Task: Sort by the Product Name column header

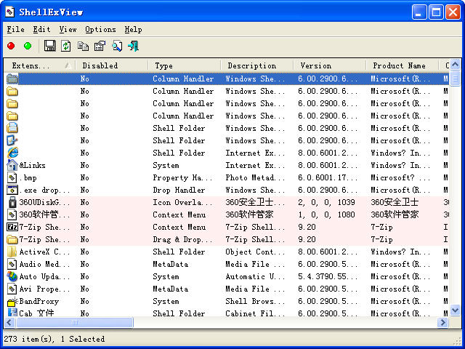Action: (403, 65)
